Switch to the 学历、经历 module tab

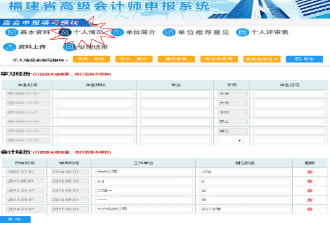tap(91, 59)
